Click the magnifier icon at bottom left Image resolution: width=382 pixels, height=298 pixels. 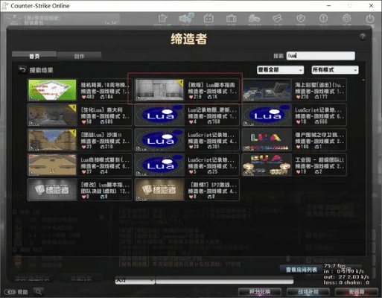click(39, 291)
